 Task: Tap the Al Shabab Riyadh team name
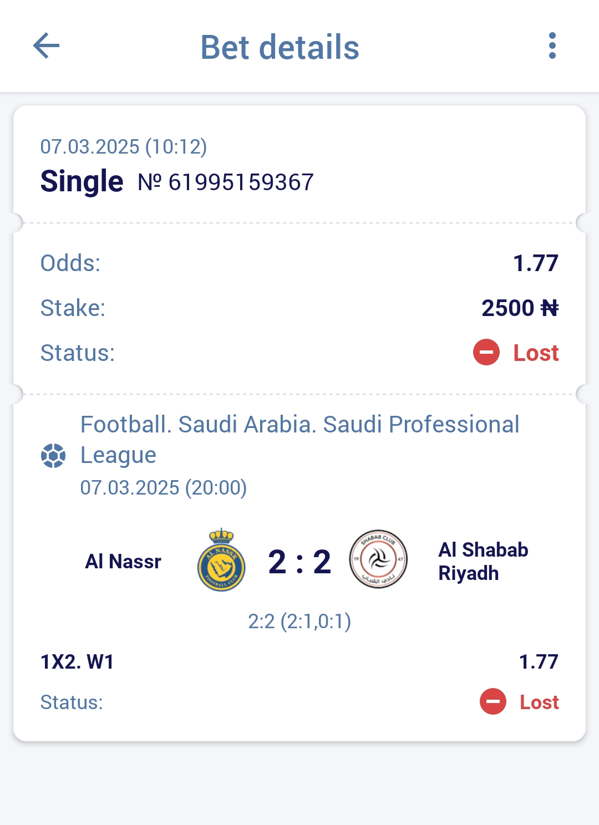point(483,561)
